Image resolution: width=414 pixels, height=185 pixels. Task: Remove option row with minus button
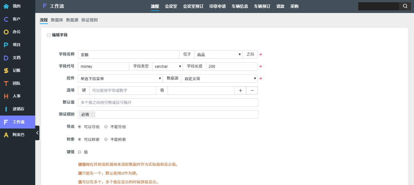coord(252,91)
